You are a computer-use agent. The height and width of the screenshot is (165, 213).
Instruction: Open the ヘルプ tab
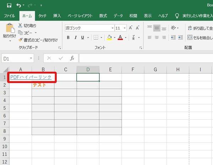(x=163, y=16)
